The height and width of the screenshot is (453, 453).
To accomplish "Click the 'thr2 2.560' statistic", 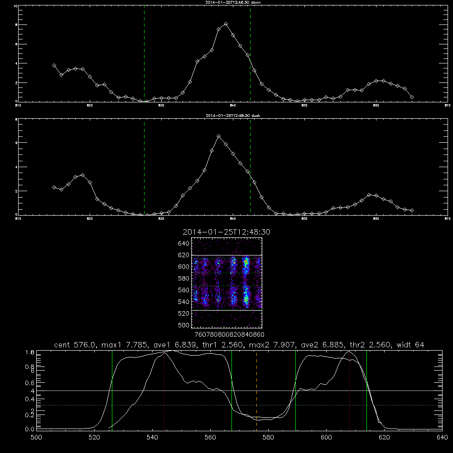I will click(370, 345).
